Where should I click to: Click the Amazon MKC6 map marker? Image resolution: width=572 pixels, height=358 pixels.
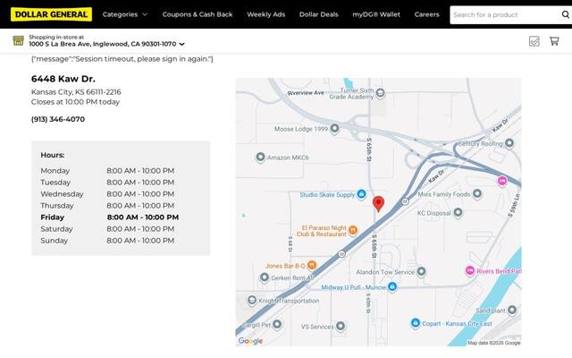[x=260, y=158]
